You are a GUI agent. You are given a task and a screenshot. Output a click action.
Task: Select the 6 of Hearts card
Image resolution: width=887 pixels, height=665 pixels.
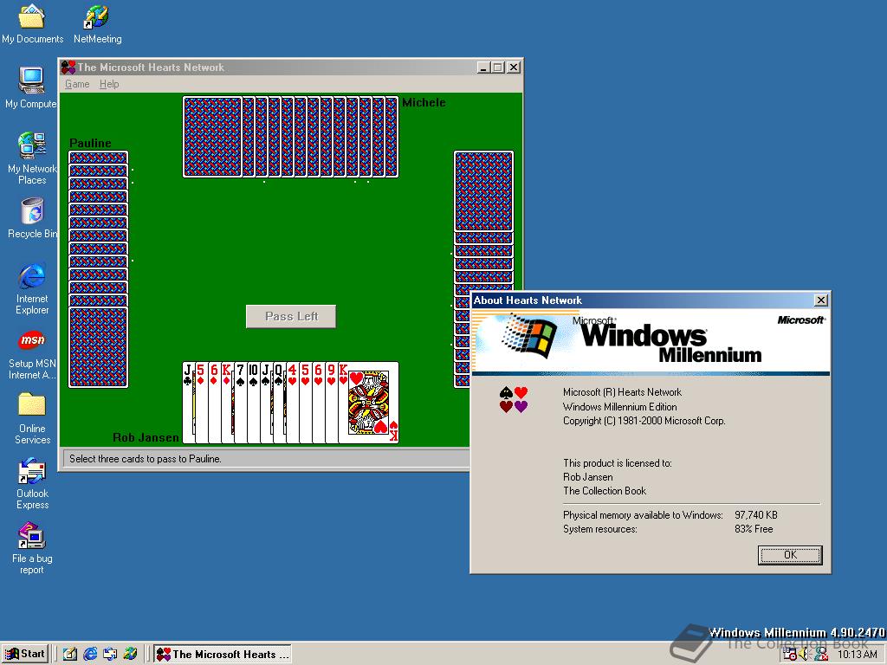coord(319,403)
